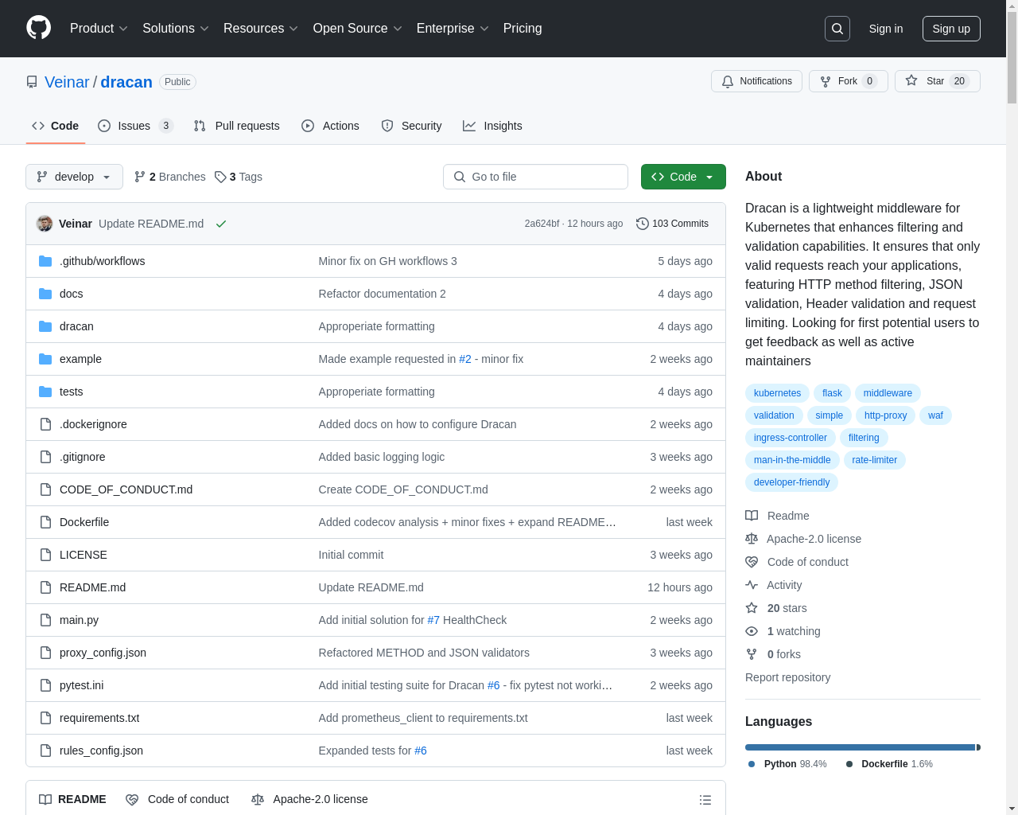Viewport: 1018px width, 815px height.
Task: Click the Sign up button
Action: (951, 29)
